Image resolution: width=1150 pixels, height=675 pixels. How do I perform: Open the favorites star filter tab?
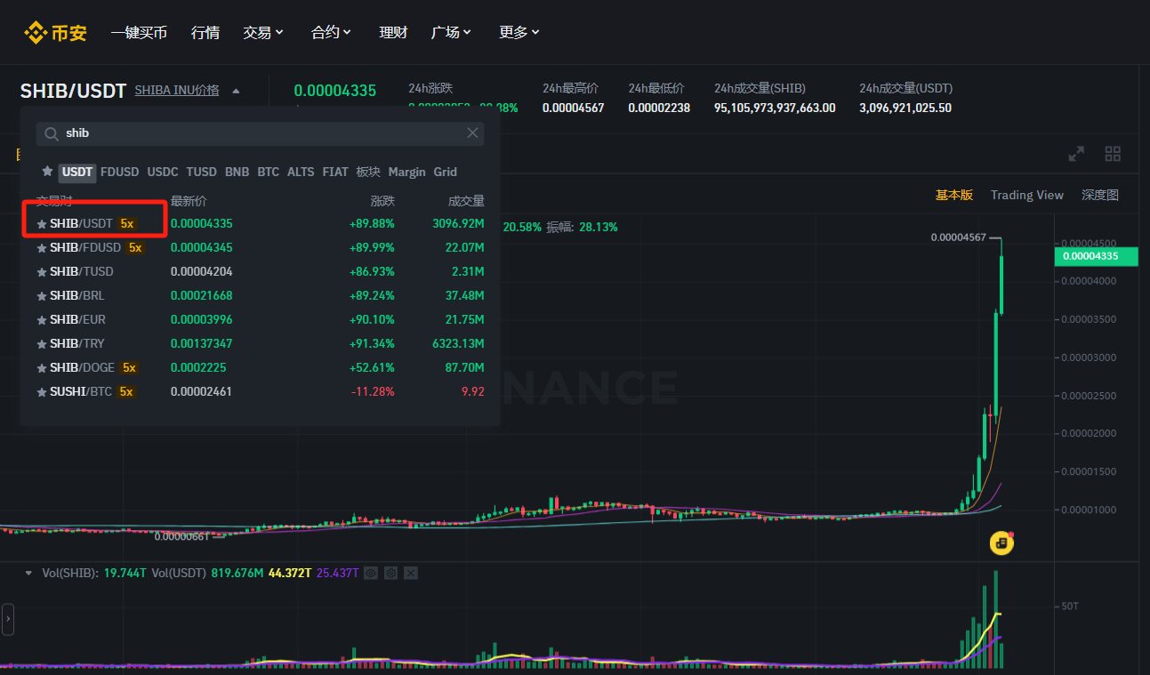(47, 171)
